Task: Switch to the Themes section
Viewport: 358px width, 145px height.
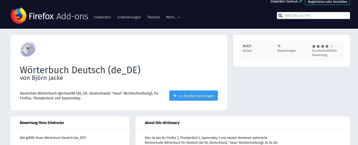Action: 154,17
